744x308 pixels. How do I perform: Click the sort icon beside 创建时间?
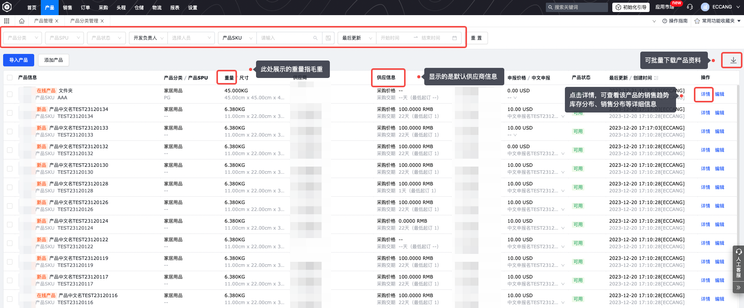656,78
